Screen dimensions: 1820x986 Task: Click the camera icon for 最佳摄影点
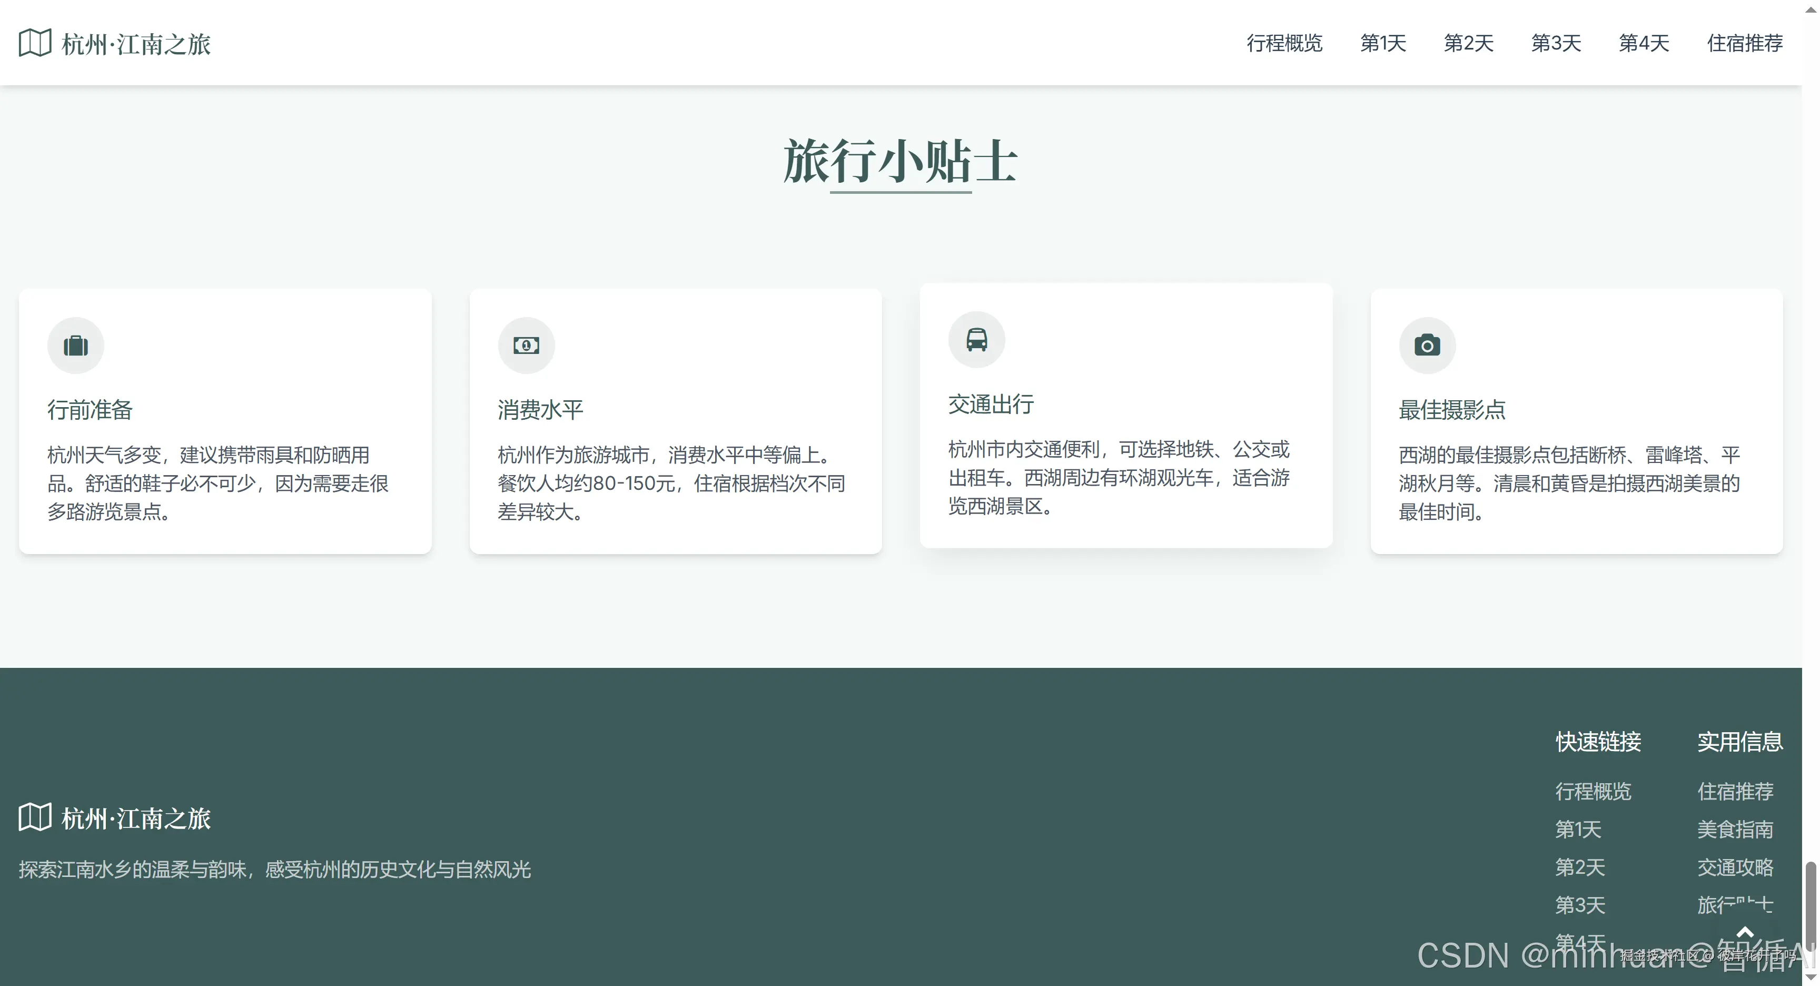(x=1427, y=346)
